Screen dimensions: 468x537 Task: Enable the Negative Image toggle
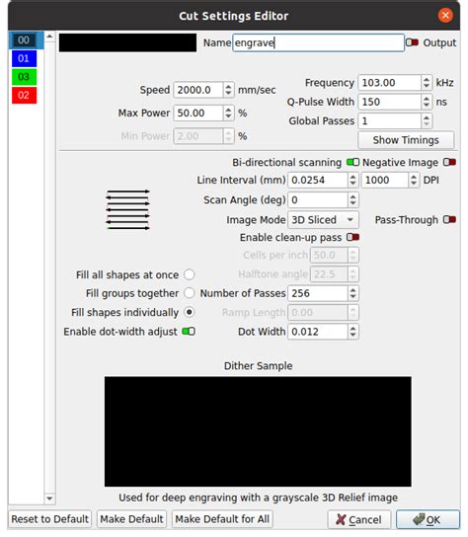(x=449, y=162)
